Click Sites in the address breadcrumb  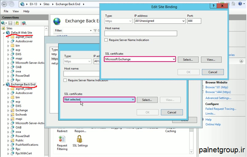[46, 4]
